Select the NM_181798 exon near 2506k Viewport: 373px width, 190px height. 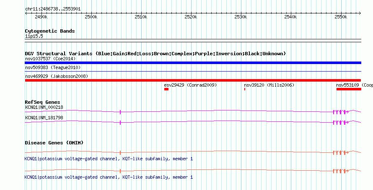click(x=120, y=123)
